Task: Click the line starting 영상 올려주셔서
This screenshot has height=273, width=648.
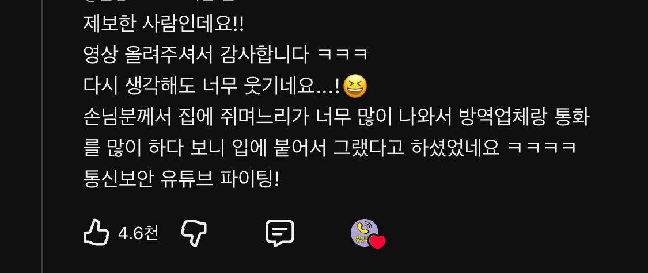Action: coord(226,55)
